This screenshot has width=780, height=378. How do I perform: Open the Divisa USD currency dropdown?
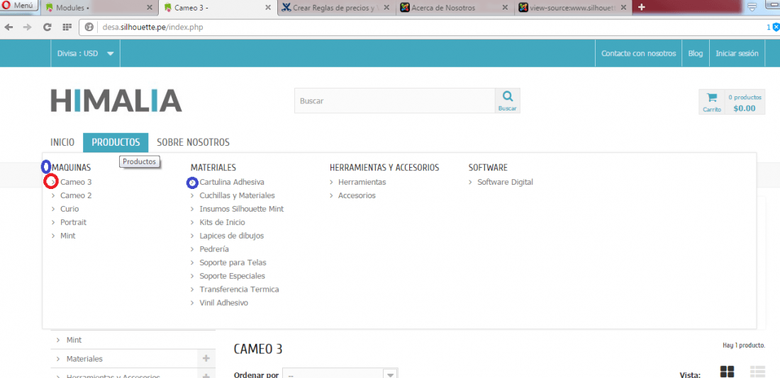click(86, 53)
